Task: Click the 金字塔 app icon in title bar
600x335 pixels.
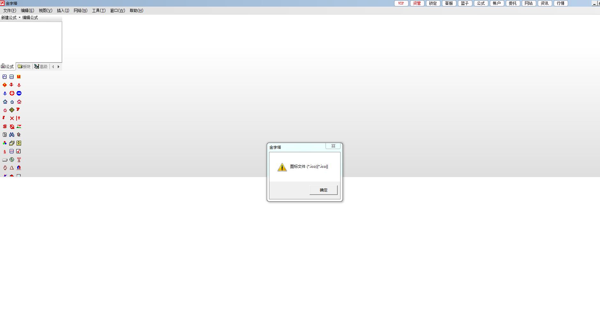Action: (2, 3)
